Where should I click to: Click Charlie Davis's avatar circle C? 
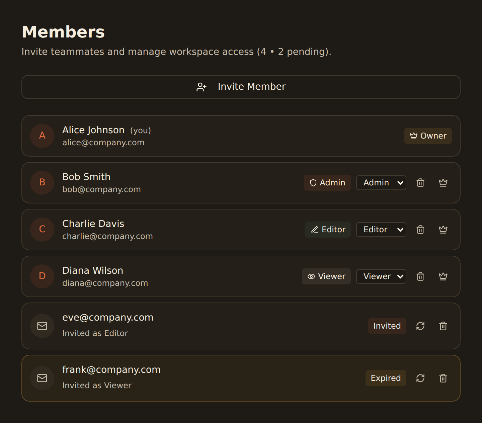click(x=42, y=230)
